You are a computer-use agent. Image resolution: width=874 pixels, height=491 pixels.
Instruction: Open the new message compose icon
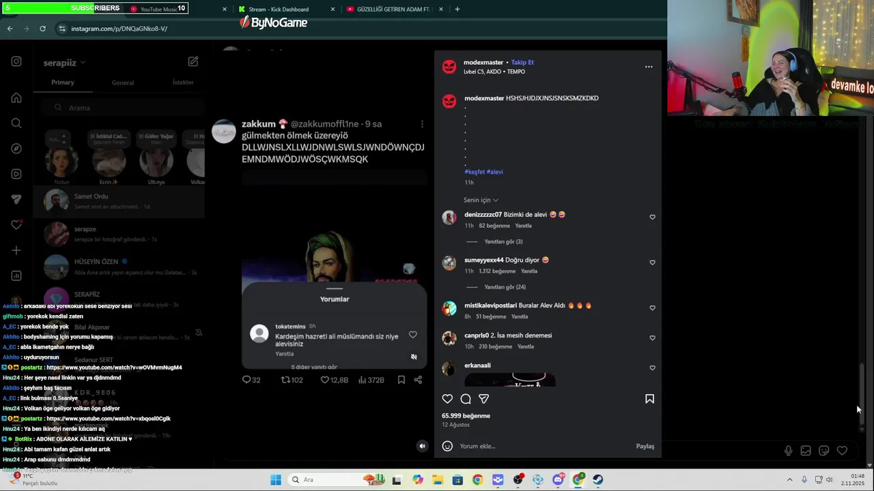click(193, 61)
